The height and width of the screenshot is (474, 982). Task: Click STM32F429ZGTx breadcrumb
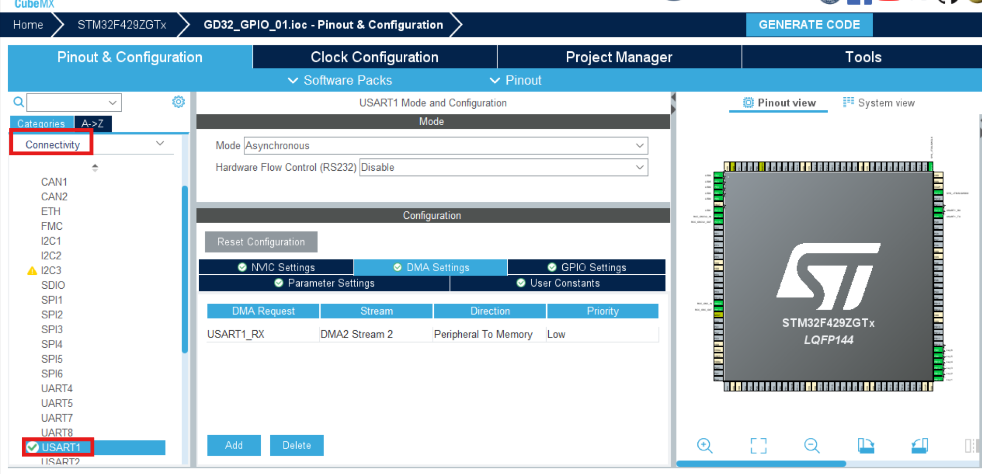pos(122,25)
